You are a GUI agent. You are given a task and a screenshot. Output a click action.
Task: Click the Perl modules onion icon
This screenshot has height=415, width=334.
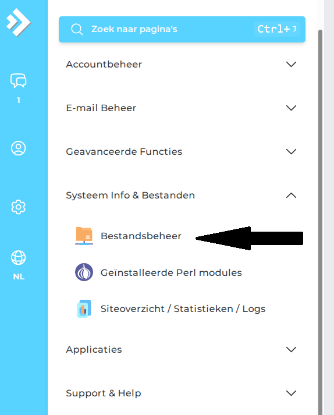[x=84, y=272]
